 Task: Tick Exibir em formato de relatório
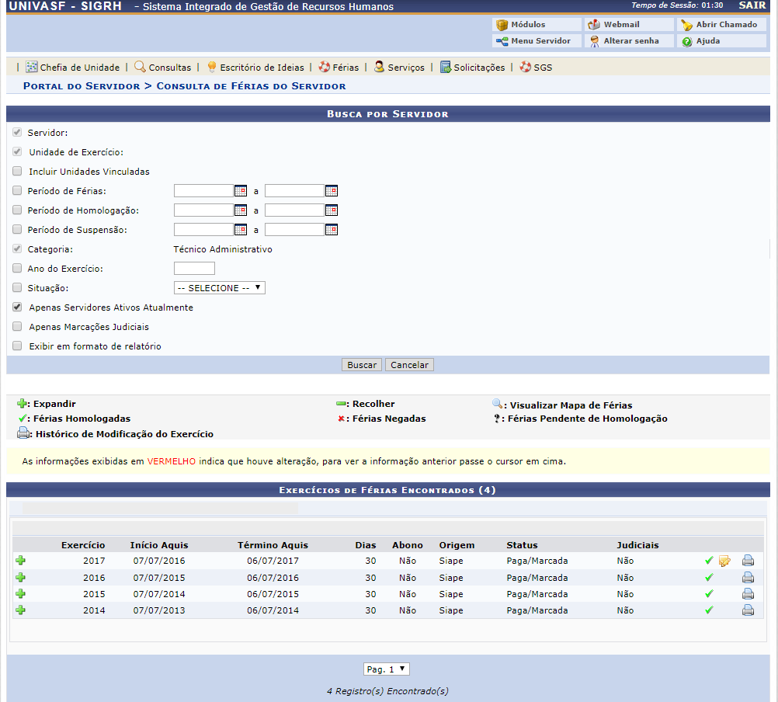(17, 346)
